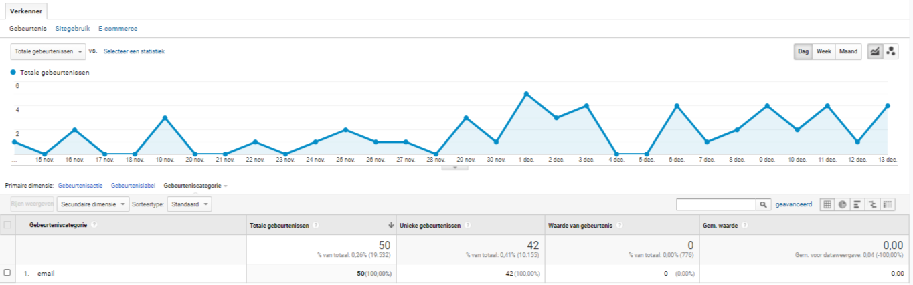Screen dimensions: 913x285
Task: Click the 1 dec. peak data point
Action: coord(527,94)
